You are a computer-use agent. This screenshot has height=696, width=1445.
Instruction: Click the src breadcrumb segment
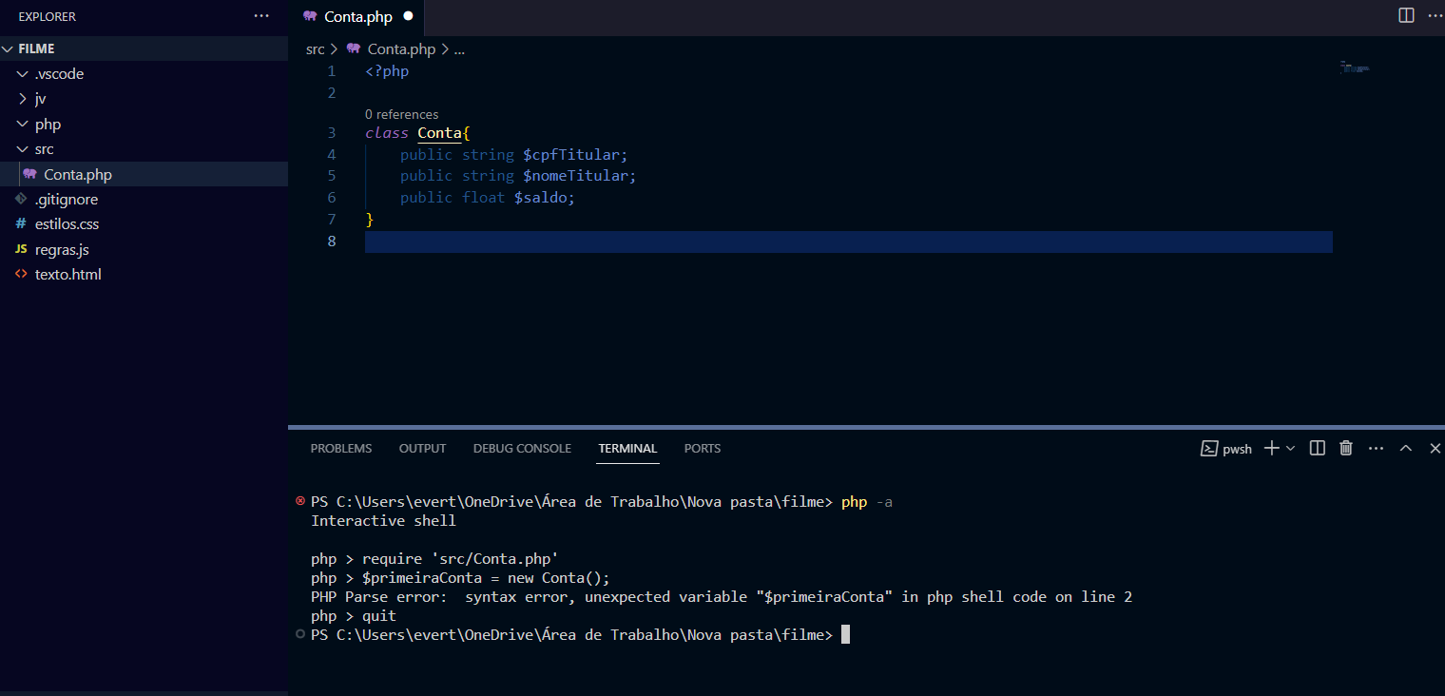[316, 48]
